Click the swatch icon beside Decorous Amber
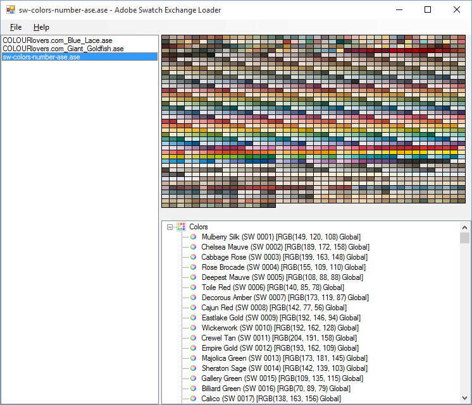Image resolution: width=472 pixels, height=405 pixels. pyautogui.click(x=193, y=298)
